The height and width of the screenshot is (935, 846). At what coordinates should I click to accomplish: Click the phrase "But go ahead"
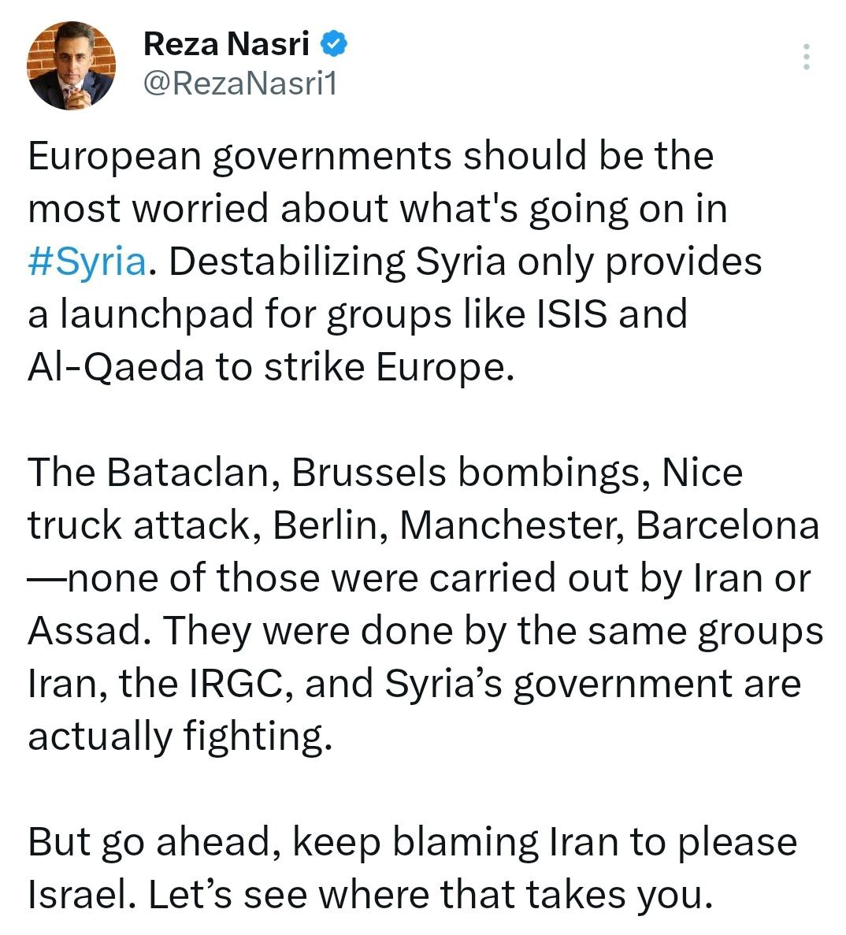point(153,842)
